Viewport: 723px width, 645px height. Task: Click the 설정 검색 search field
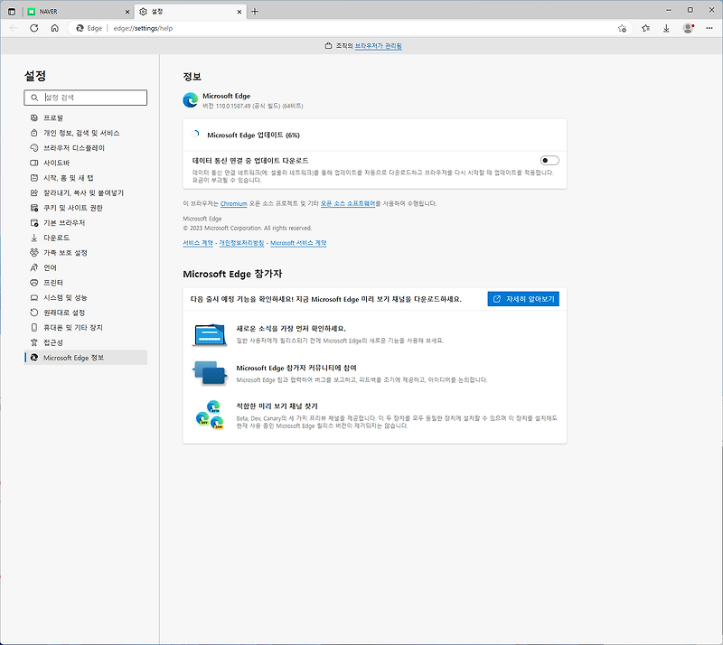85,98
